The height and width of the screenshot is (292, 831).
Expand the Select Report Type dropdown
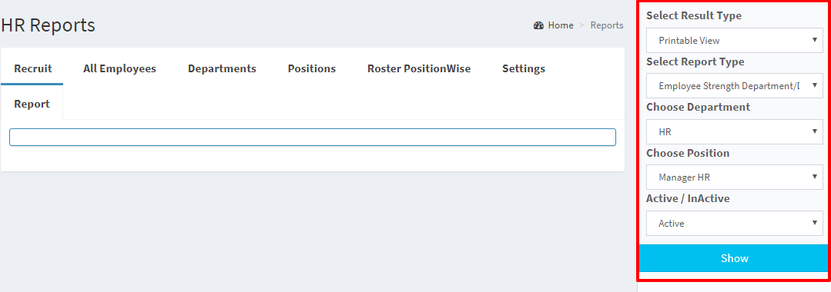tap(734, 86)
